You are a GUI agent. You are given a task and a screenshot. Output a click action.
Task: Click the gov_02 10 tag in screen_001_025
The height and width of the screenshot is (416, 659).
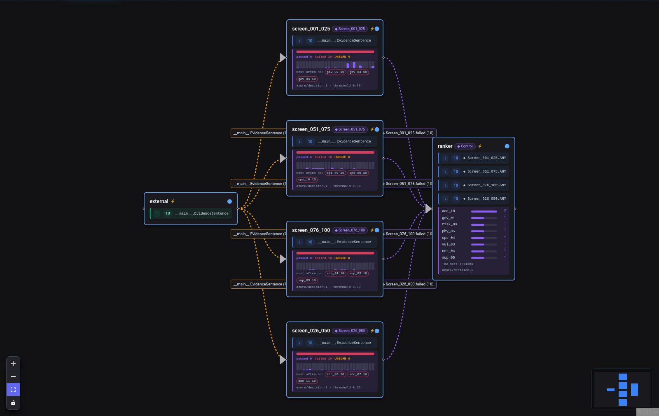coord(335,72)
